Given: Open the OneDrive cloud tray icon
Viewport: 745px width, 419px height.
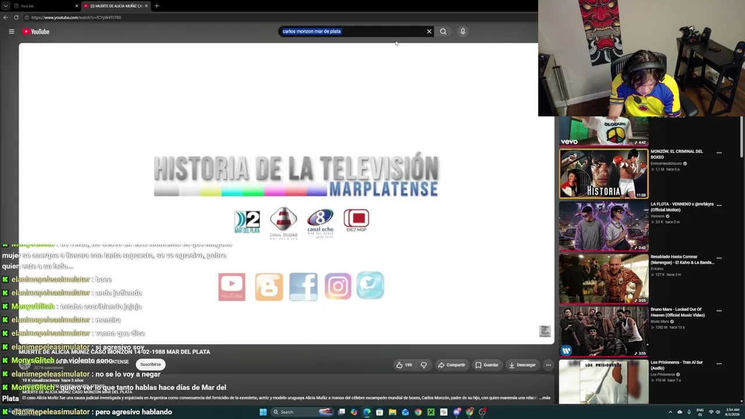Looking at the screenshot, I should tap(680, 412).
